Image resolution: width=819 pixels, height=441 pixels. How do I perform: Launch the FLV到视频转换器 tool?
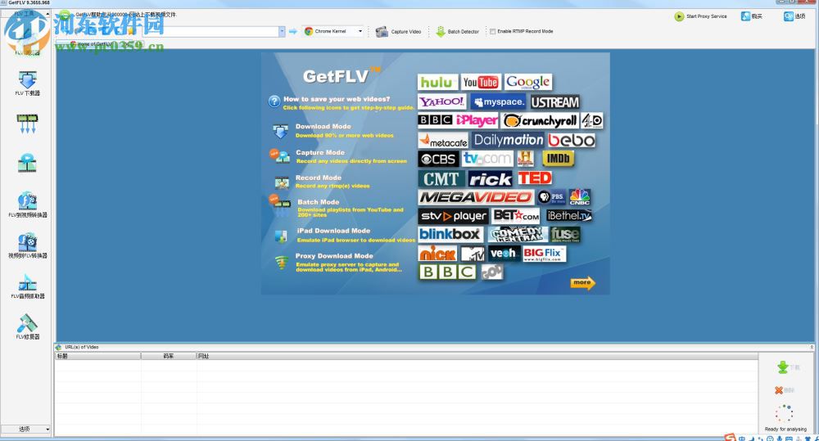27,205
